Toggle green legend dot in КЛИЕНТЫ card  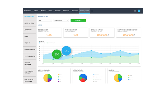pyautogui.click(x=129, y=78)
